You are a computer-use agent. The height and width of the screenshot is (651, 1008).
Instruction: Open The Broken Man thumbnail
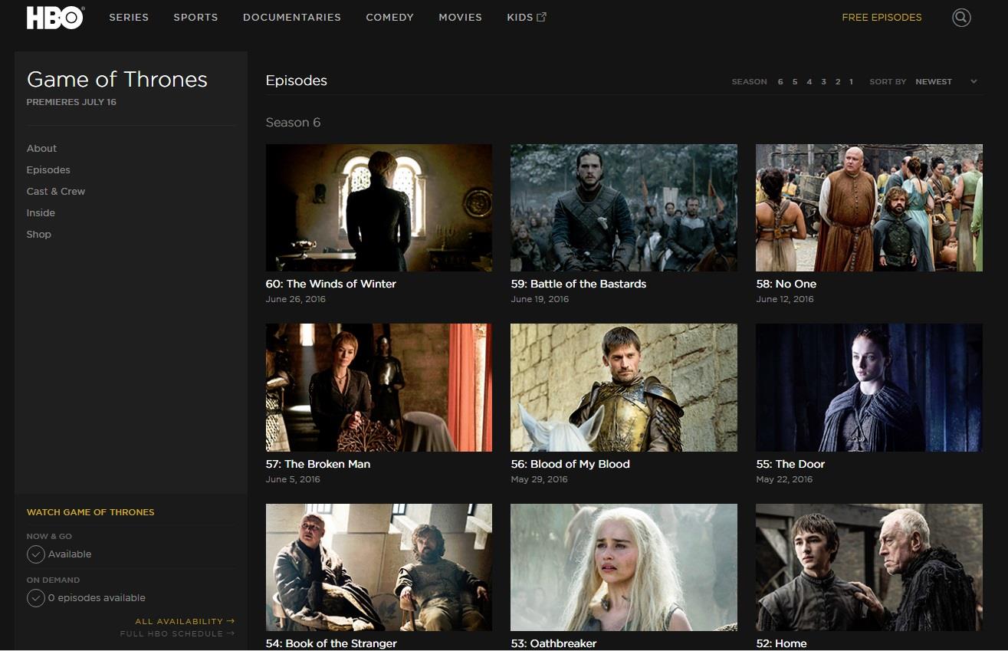pos(379,387)
